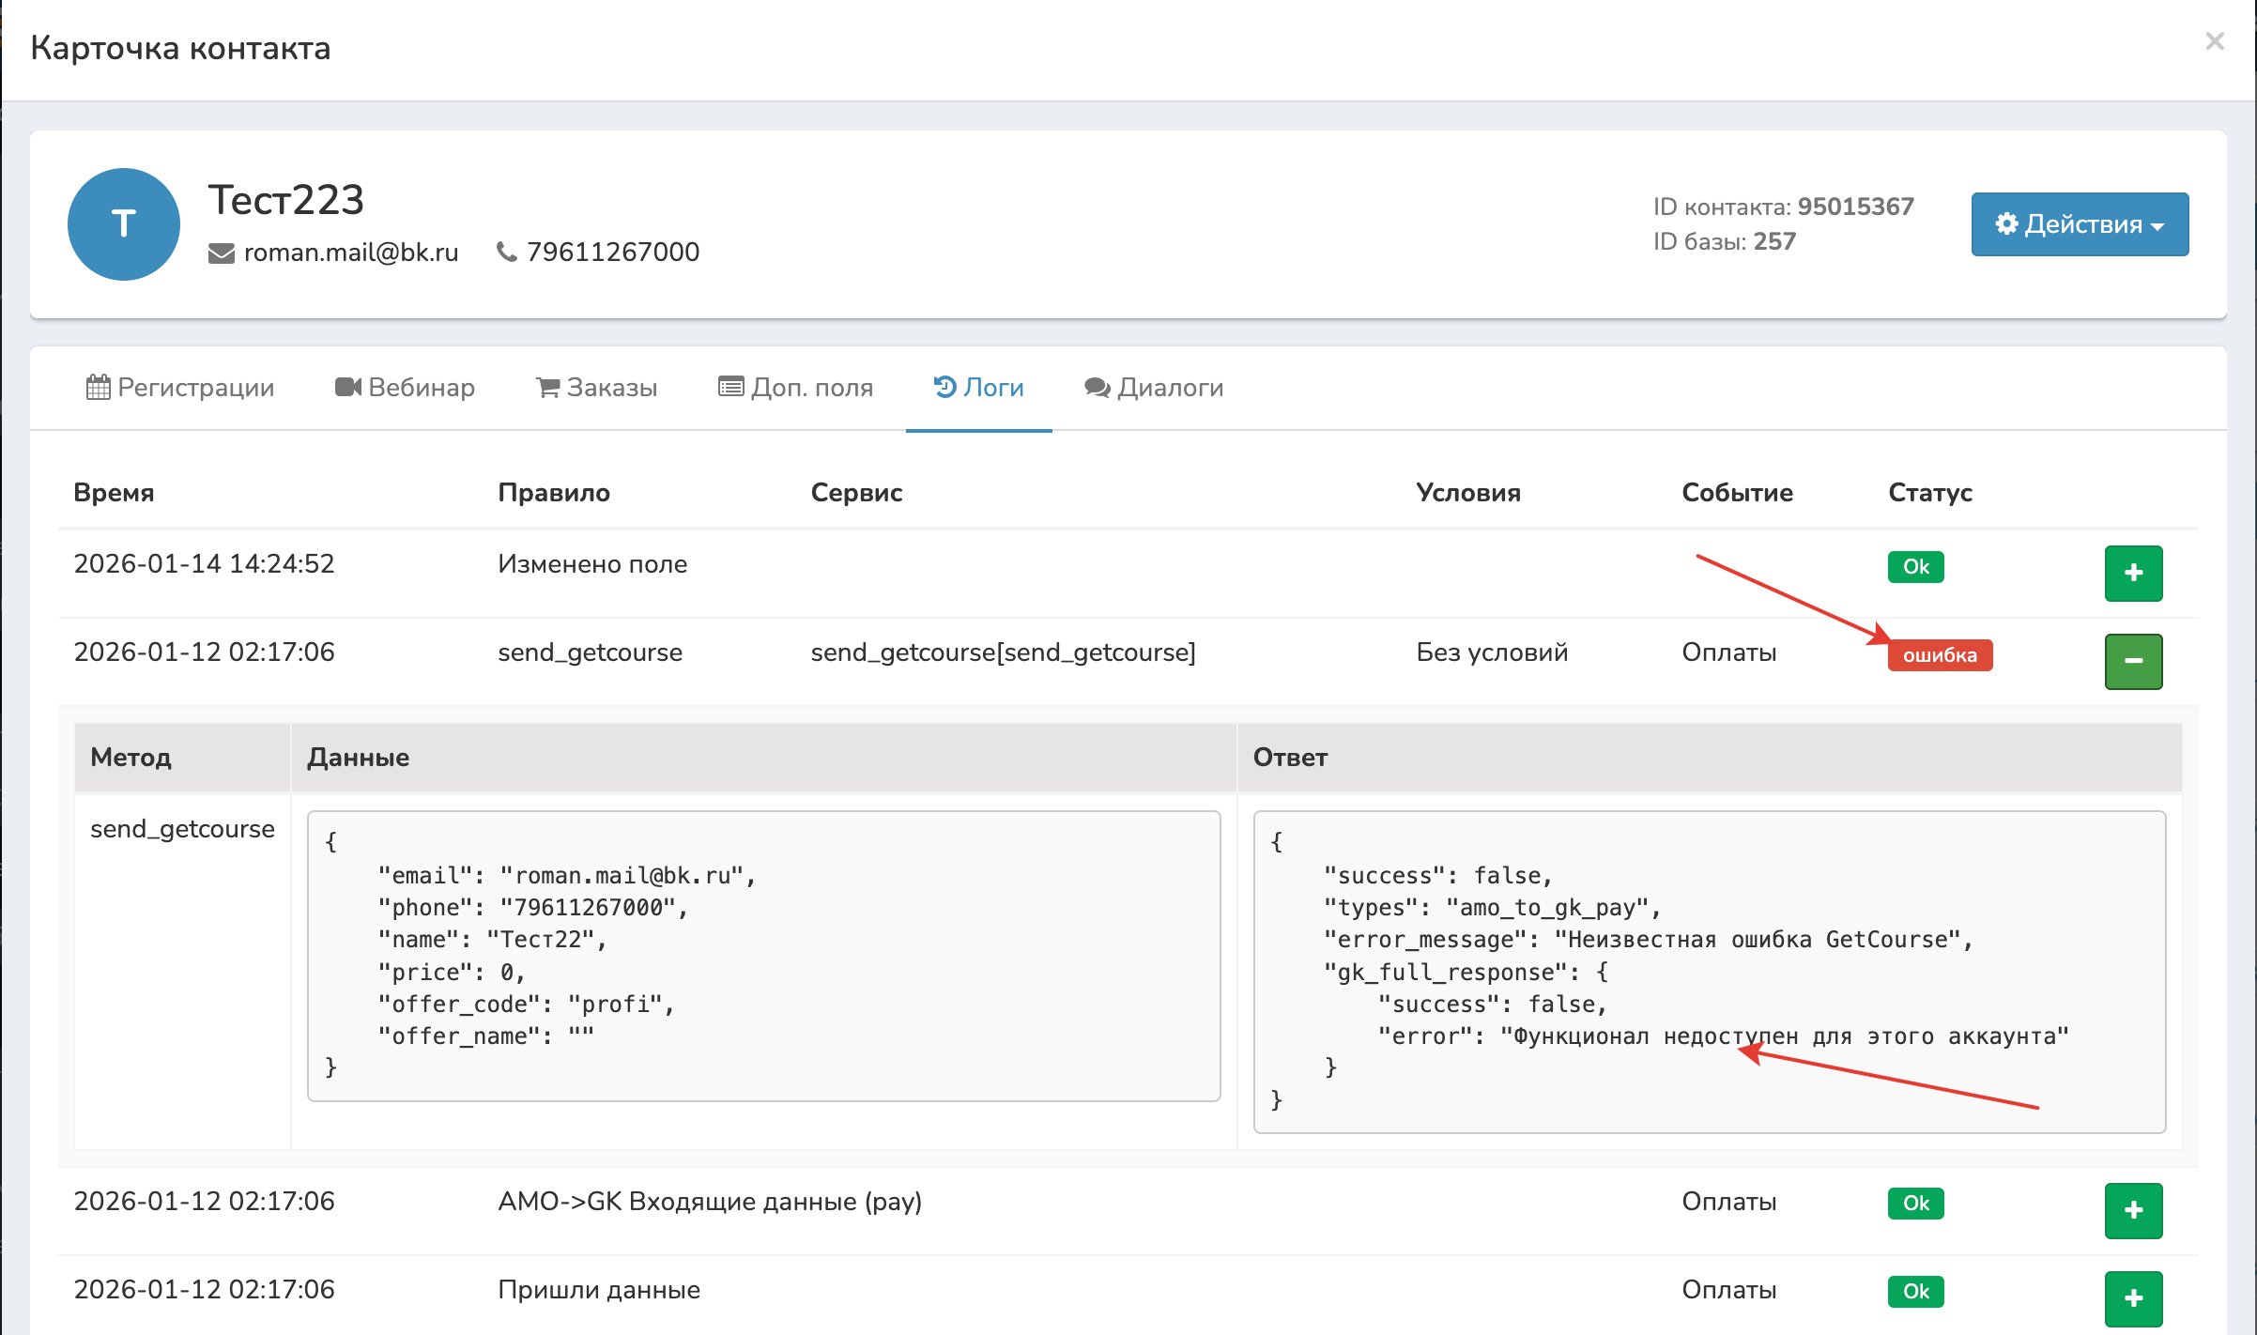Click the envelope icon next to email
Viewport: 2257px width, 1335px height.
[221, 253]
